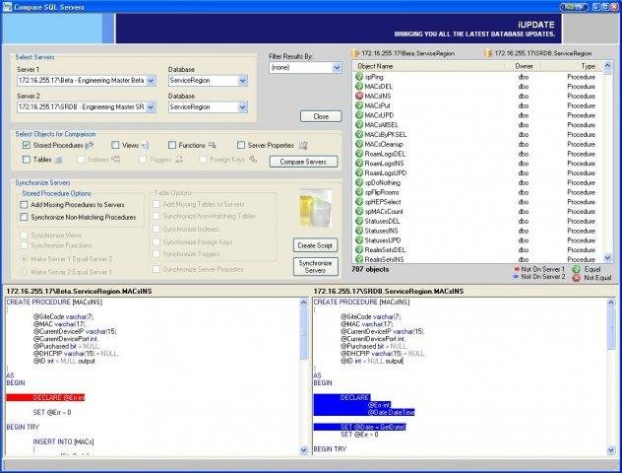The image size is (622, 473).
Task: Click the status icon next to StatusesDEL
Action: tap(359, 221)
